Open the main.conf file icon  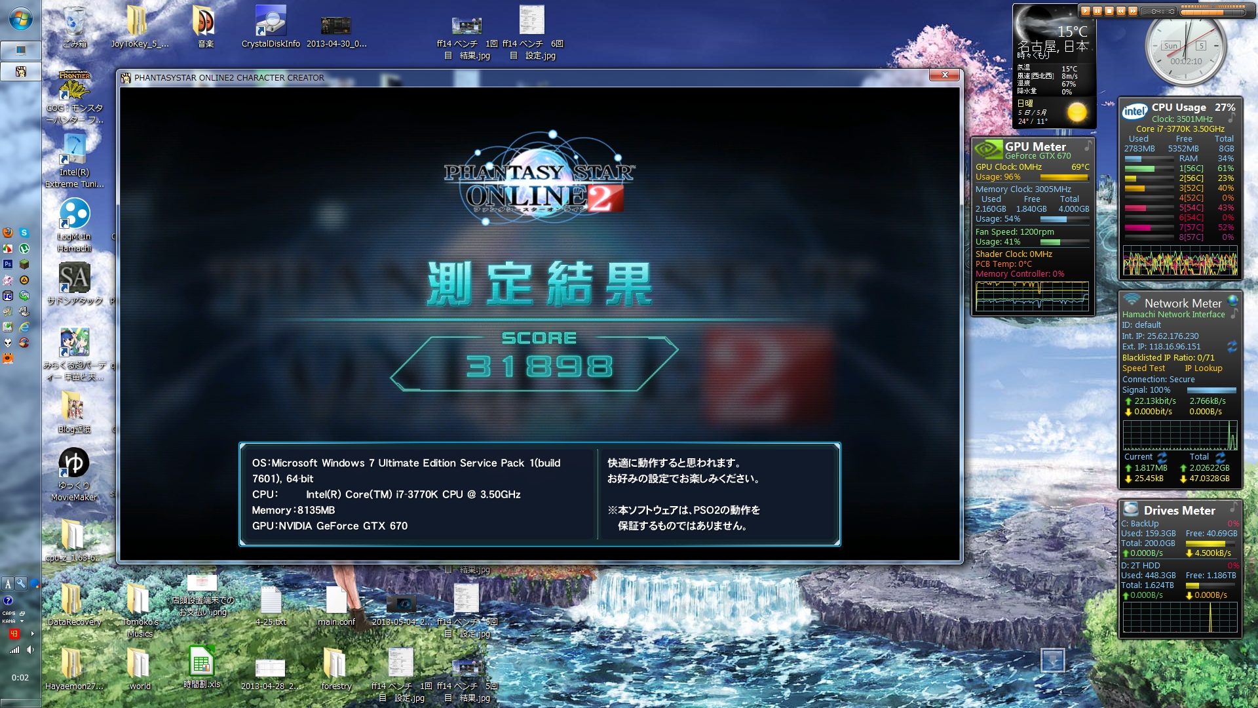[x=336, y=604]
